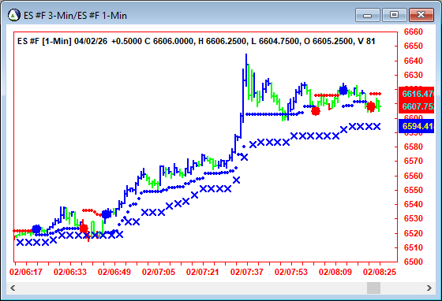Image resolution: width=442 pixels, height=301 pixels.
Task: Click the 02/07:53 time axis label
Action: 291,272
